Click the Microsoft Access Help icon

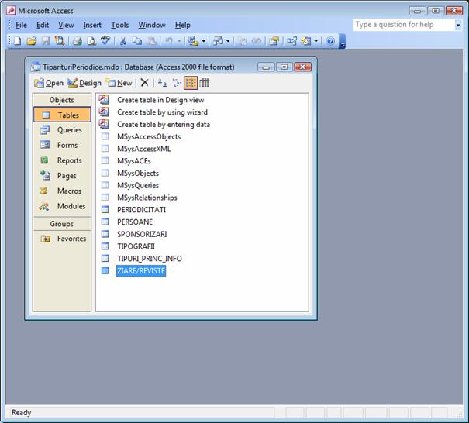pos(330,40)
